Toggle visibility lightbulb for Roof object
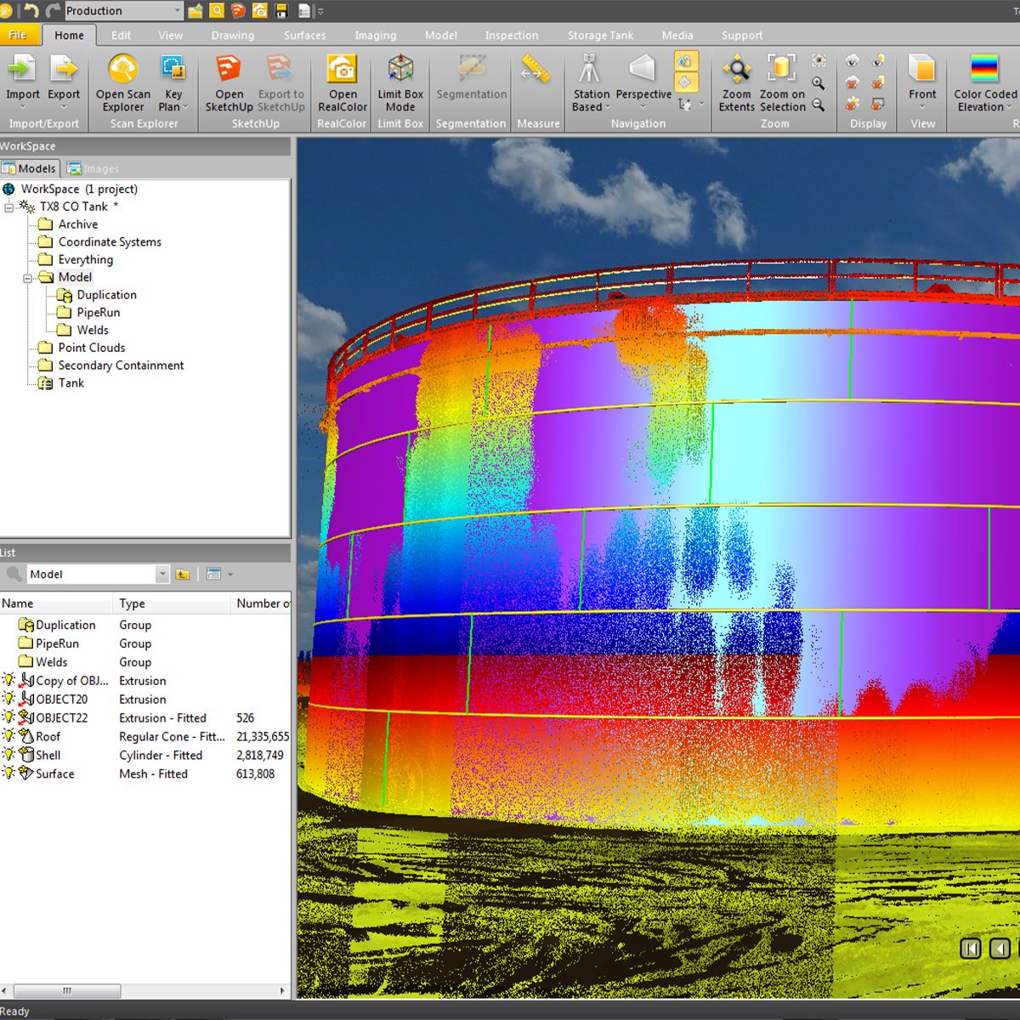This screenshot has height=1020, width=1020. click(8, 736)
